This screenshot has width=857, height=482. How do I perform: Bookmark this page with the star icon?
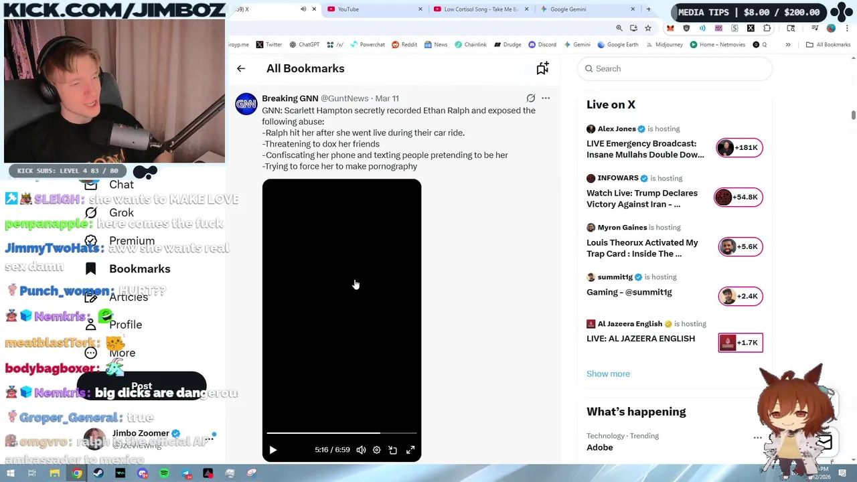(x=648, y=28)
